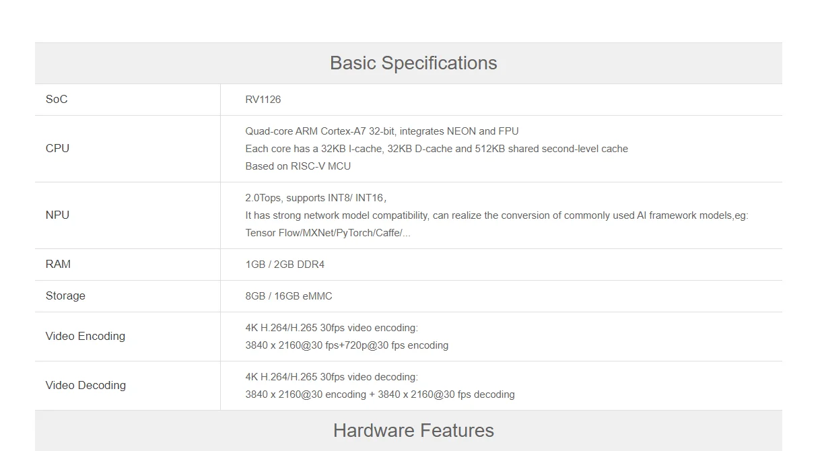Image resolution: width=824 pixels, height=451 pixels.
Task: Select the NPU row label
Action: [x=57, y=215]
